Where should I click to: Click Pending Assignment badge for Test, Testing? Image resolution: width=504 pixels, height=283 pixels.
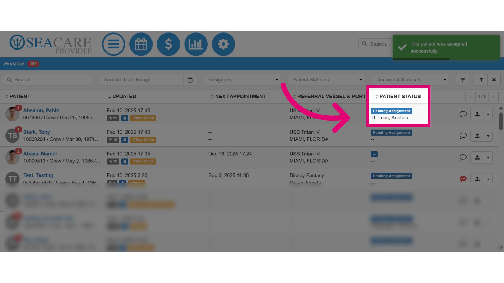391,176
